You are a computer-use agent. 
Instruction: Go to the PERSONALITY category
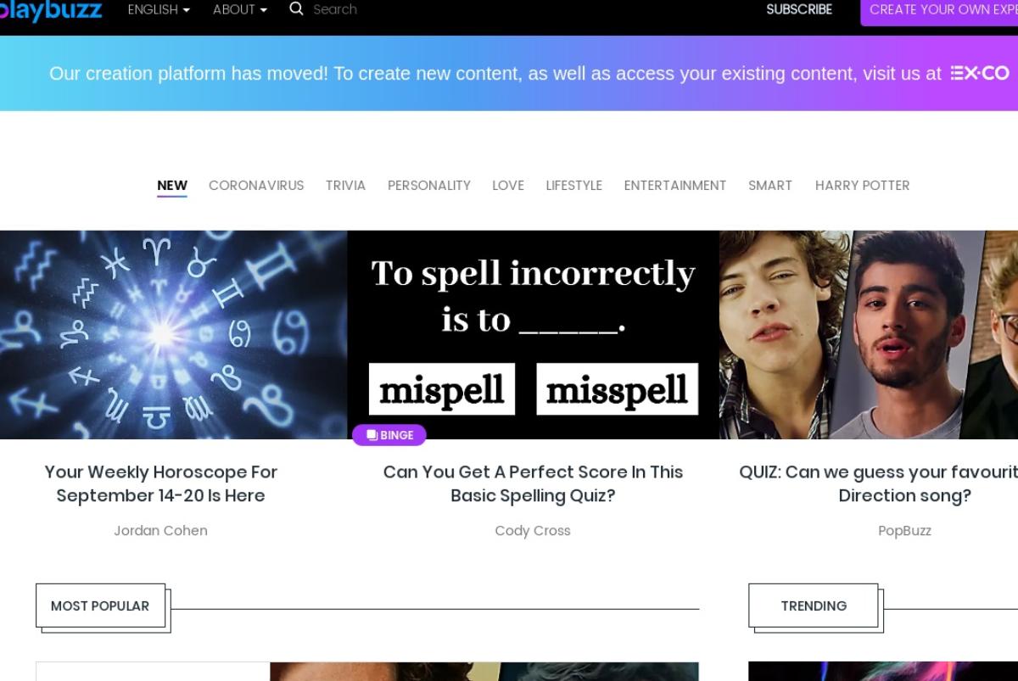tap(429, 186)
